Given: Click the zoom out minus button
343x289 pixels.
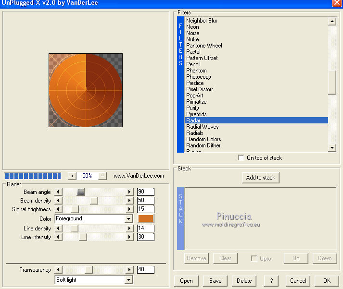Looking at the screenshot, I should (102, 176).
